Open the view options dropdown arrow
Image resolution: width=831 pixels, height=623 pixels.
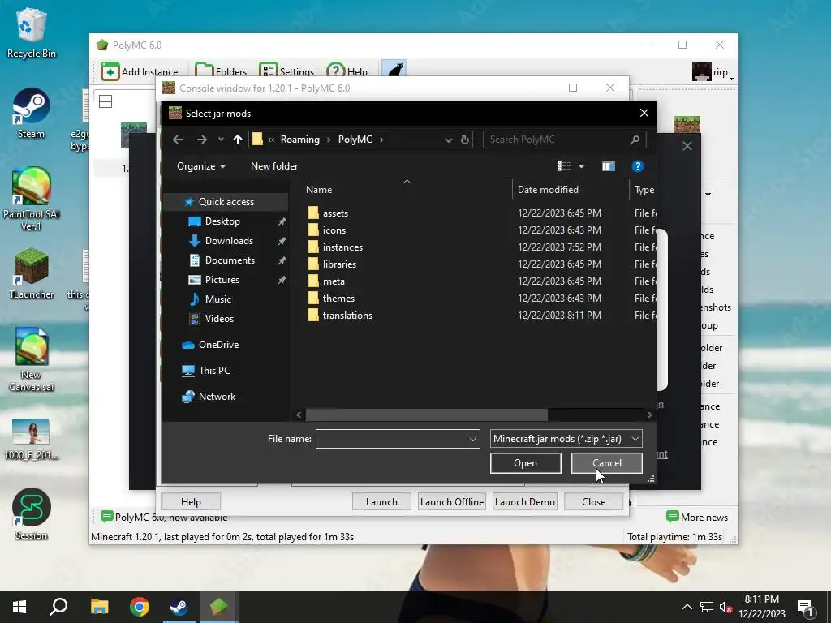tap(581, 166)
